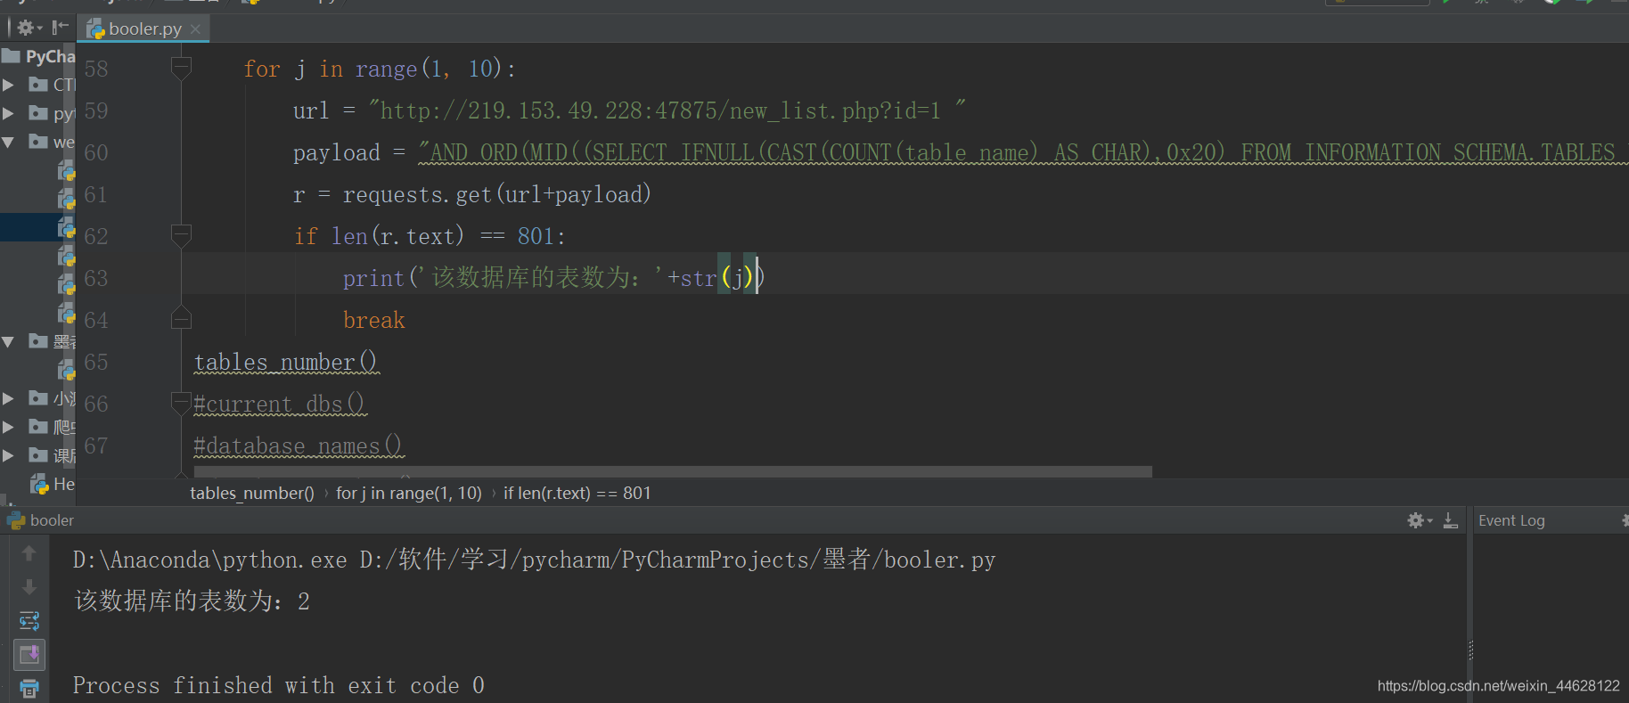Toggle soft-wrap in run console
This screenshot has width=1629, height=703.
29,621
